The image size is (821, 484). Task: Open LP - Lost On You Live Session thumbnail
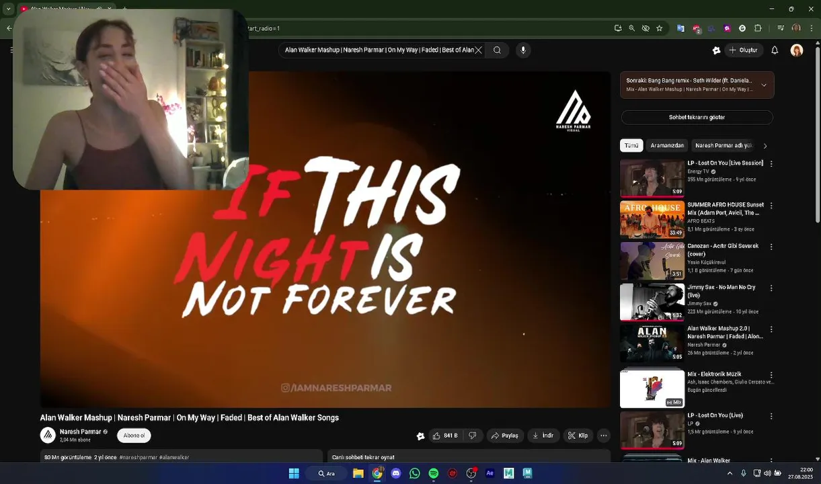tap(652, 178)
